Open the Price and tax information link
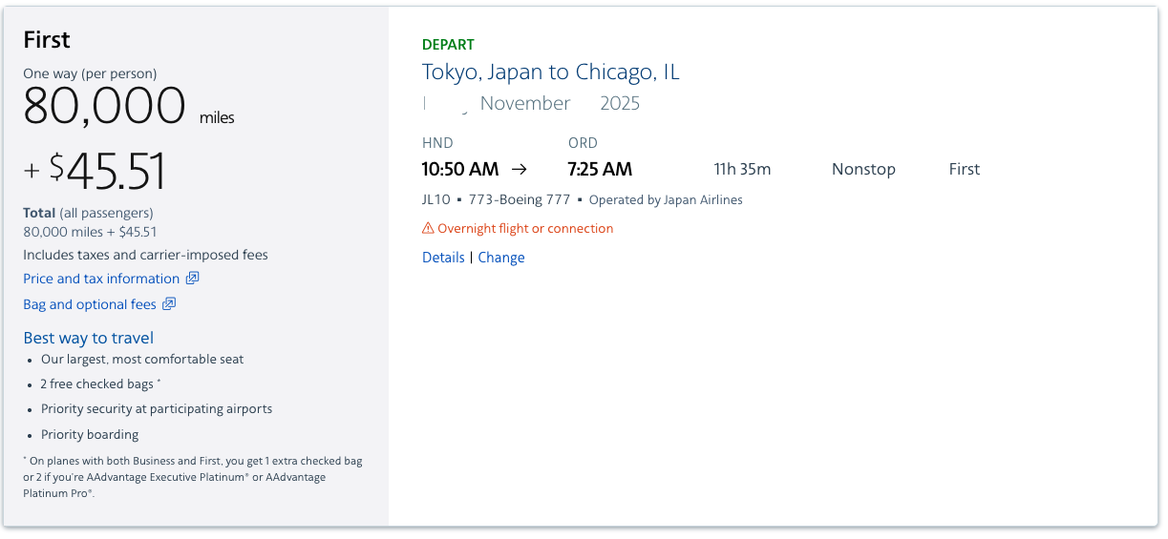 (101, 279)
